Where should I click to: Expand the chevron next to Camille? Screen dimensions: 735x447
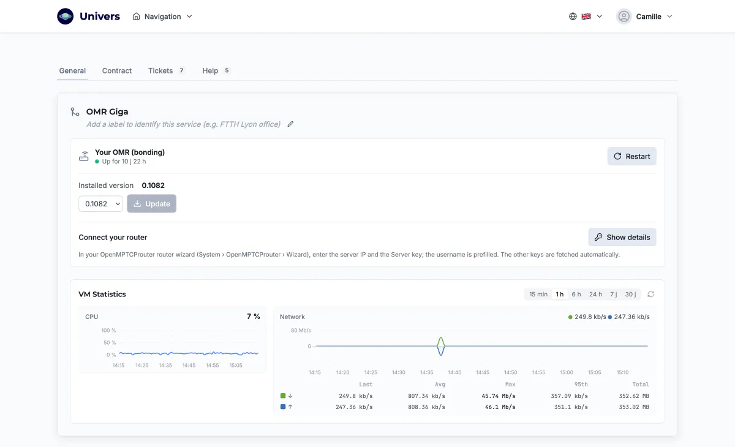click(669, 17)
